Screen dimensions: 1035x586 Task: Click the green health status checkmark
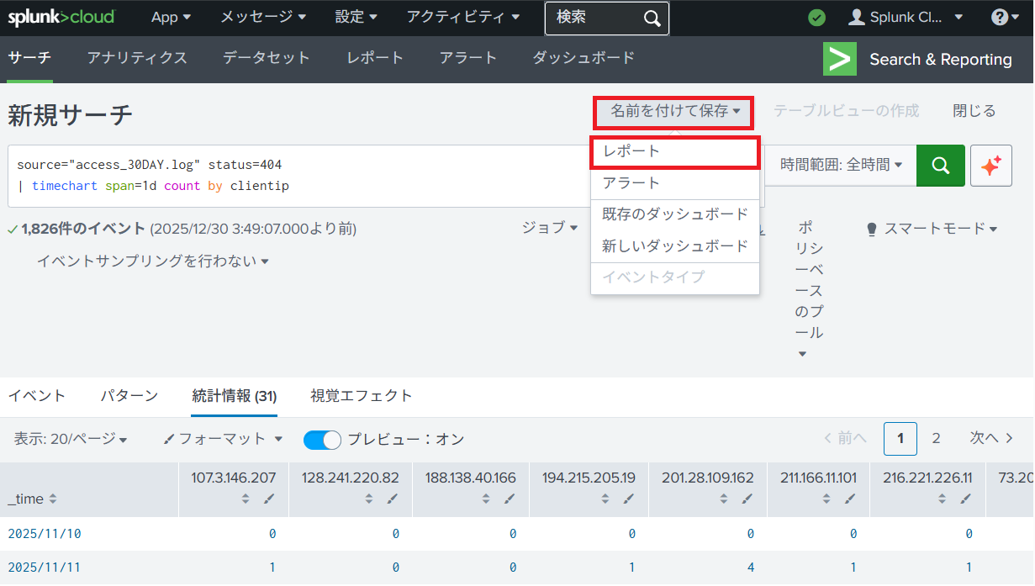(x=816, y=18)
